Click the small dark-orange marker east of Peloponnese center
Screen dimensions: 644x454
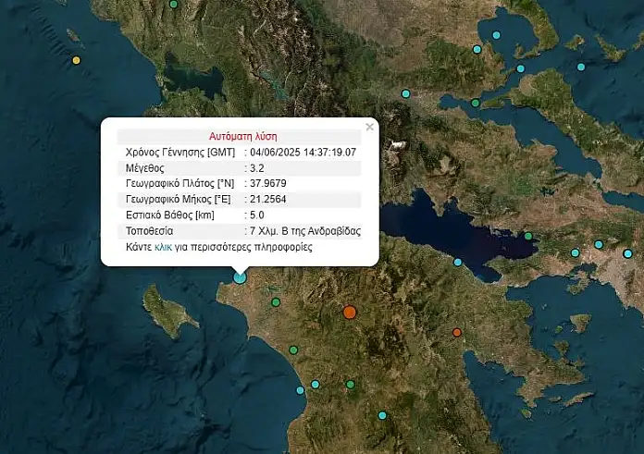456,332
